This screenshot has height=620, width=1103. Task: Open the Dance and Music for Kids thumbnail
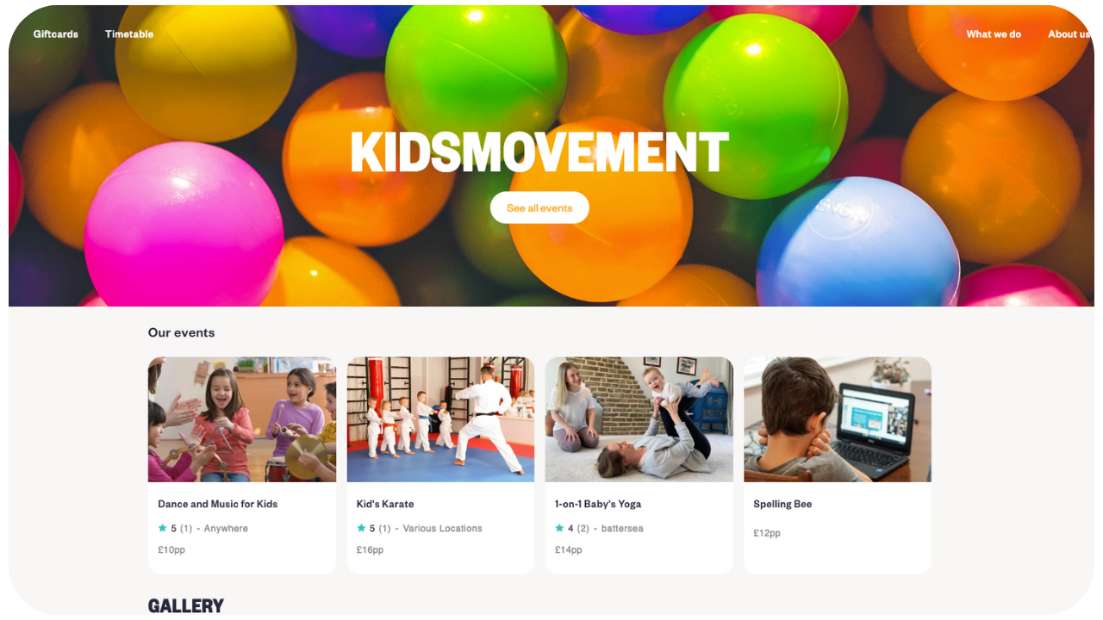point(242,419)
